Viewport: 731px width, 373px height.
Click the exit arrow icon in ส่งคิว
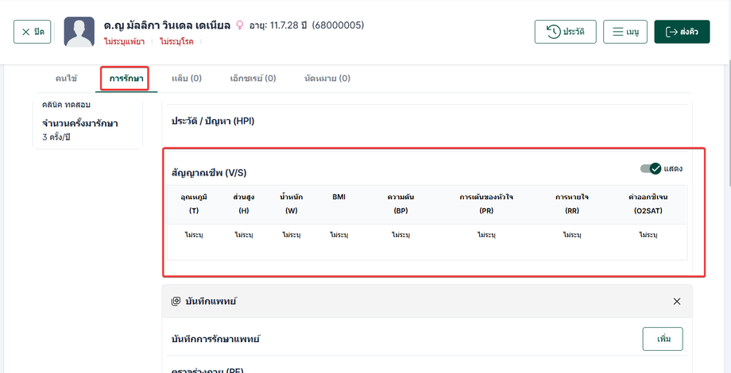(671, 32)
